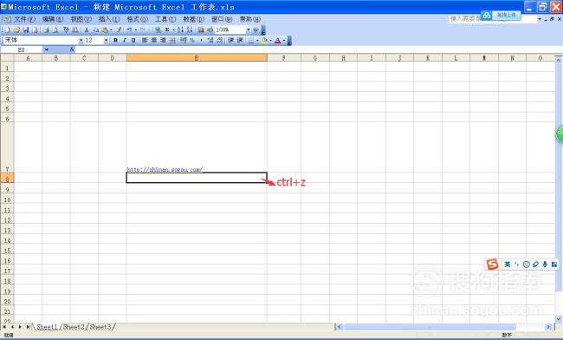
Task: Open the Undo history dropdown arrow
Action: [136, 29]
